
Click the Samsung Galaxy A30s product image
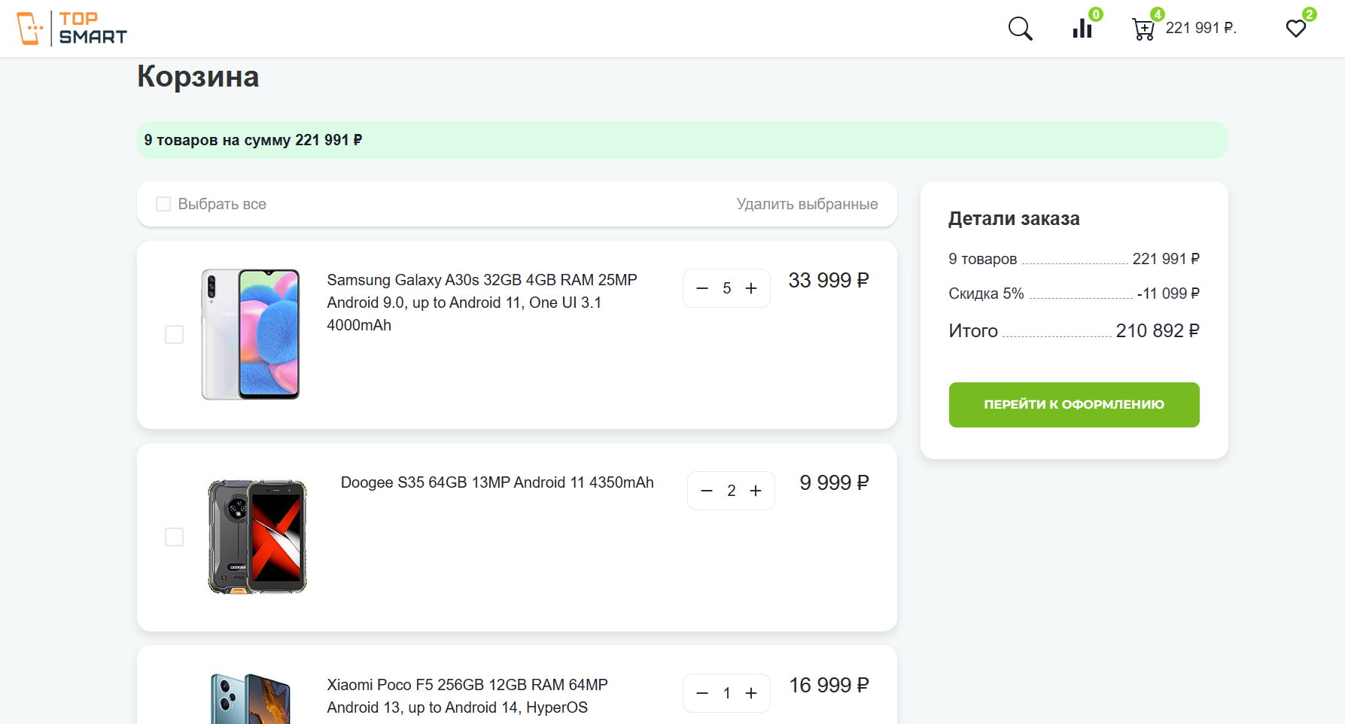[251, 334]
